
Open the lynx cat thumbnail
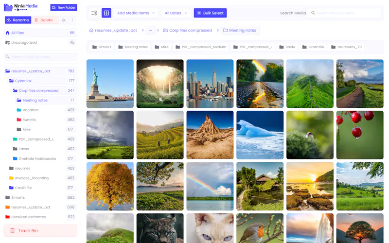click(160, 228)
